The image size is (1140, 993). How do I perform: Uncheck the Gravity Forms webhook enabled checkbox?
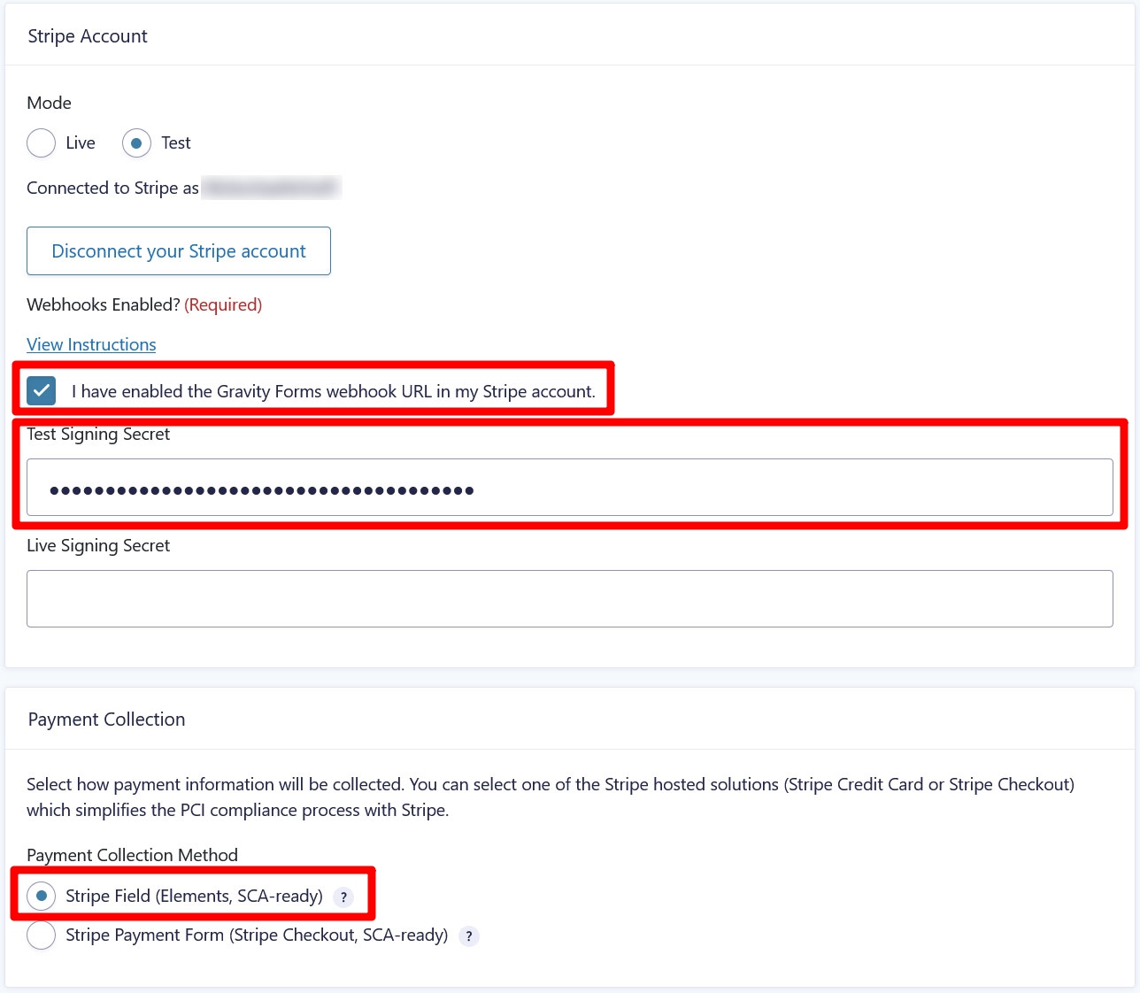(x=42, y=390)
